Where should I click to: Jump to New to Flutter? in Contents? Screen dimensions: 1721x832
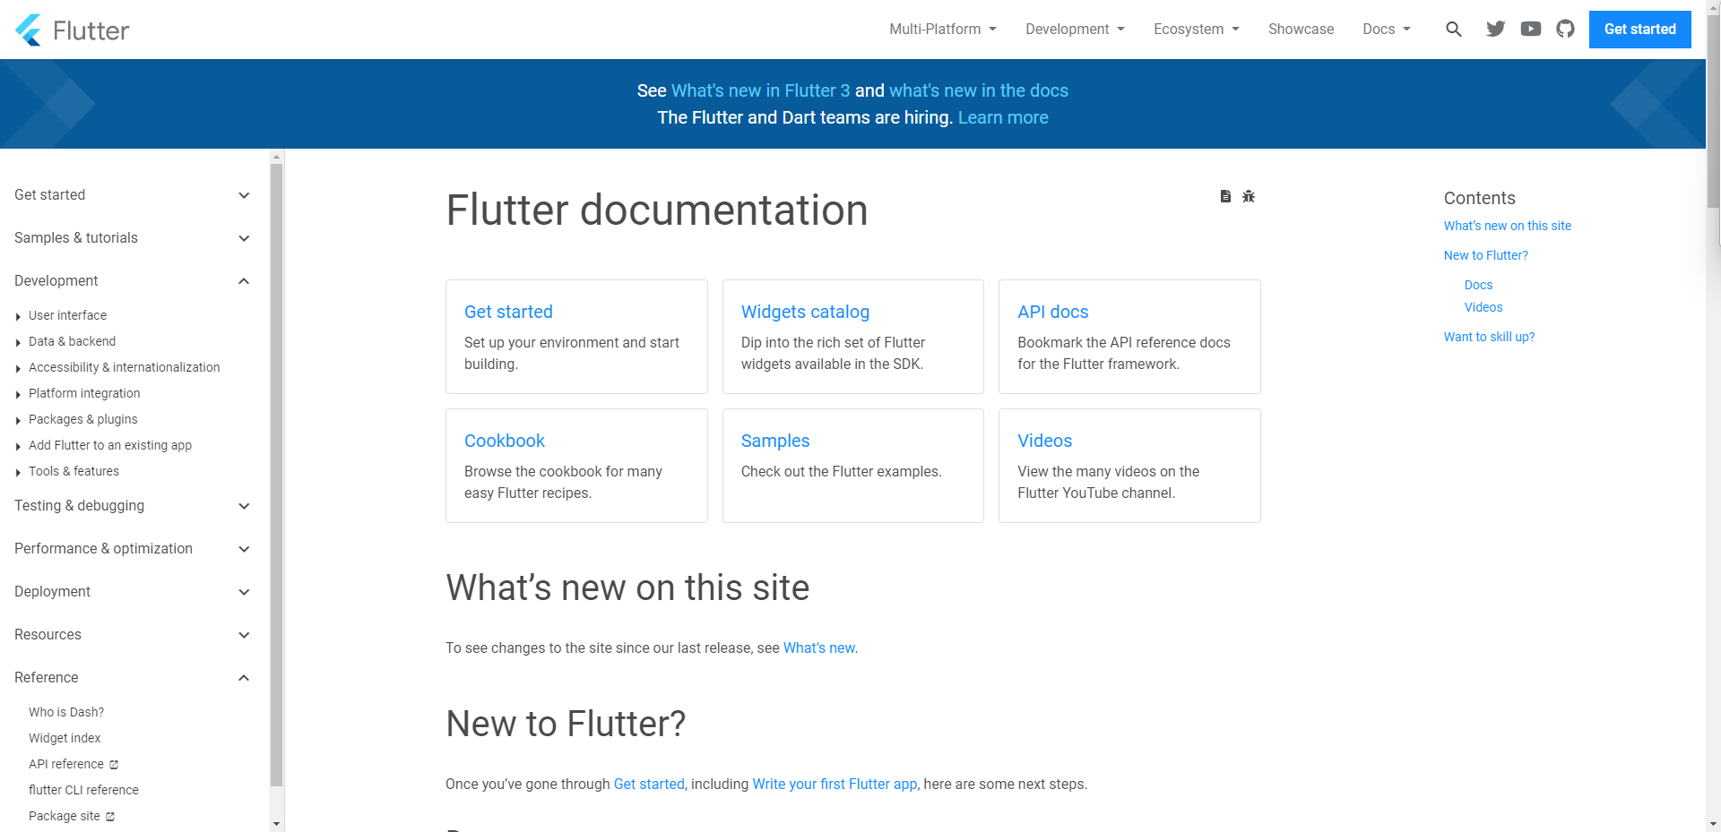point(1485,255)
